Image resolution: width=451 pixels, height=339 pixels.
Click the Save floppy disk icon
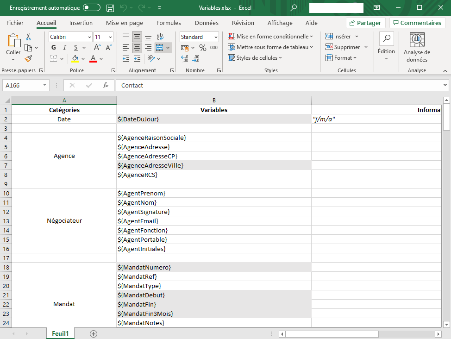click(x=110, y=8)
